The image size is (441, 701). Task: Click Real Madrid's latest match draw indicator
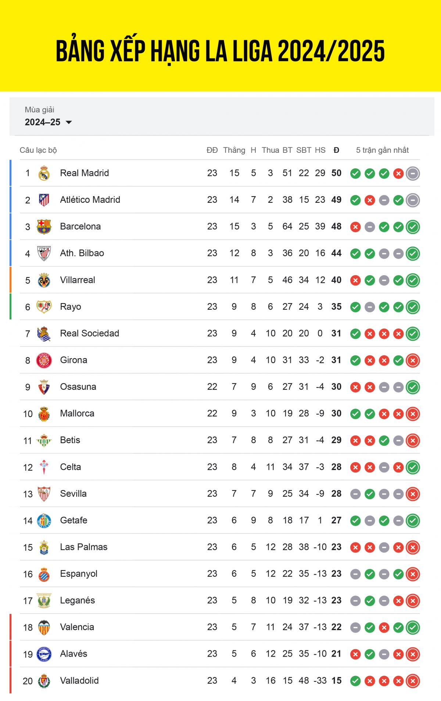click(413, 173)
